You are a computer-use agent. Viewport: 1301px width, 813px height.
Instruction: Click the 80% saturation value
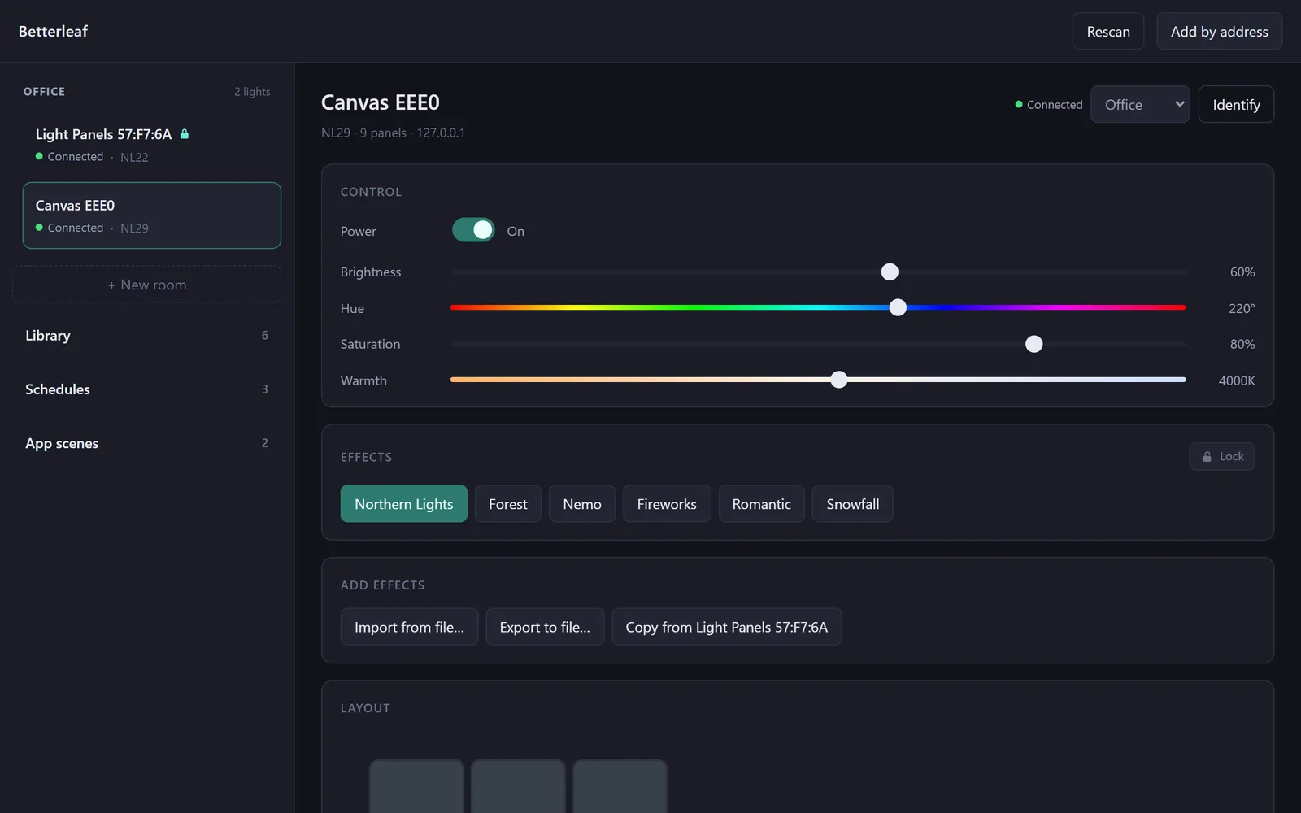[1242, 344]
